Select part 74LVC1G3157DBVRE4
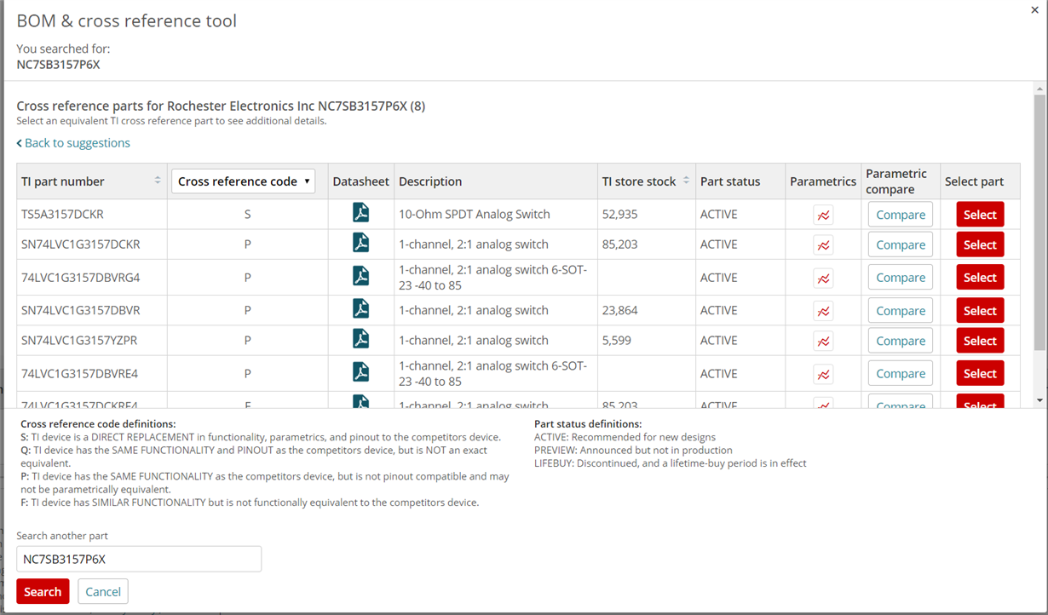This screenshot has height=615, width=1048. tap(980, 373)
